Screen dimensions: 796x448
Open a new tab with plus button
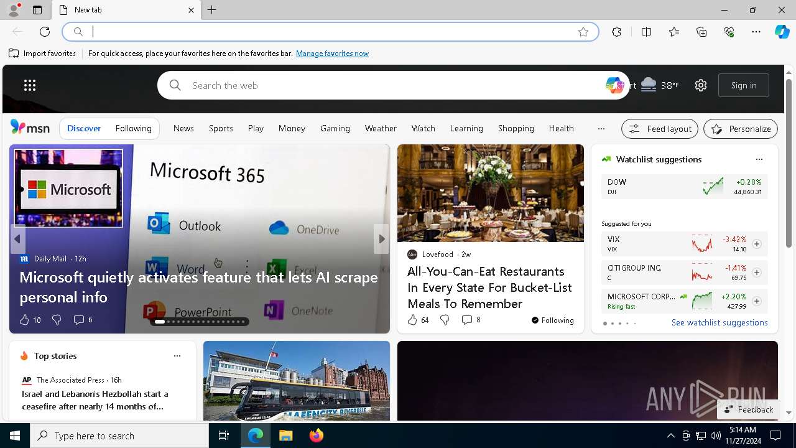pyautogui.click(x=212, y=10)
